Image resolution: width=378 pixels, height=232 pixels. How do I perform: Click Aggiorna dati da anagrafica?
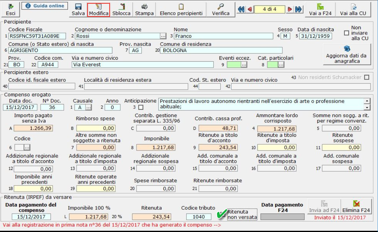[346, 55]
